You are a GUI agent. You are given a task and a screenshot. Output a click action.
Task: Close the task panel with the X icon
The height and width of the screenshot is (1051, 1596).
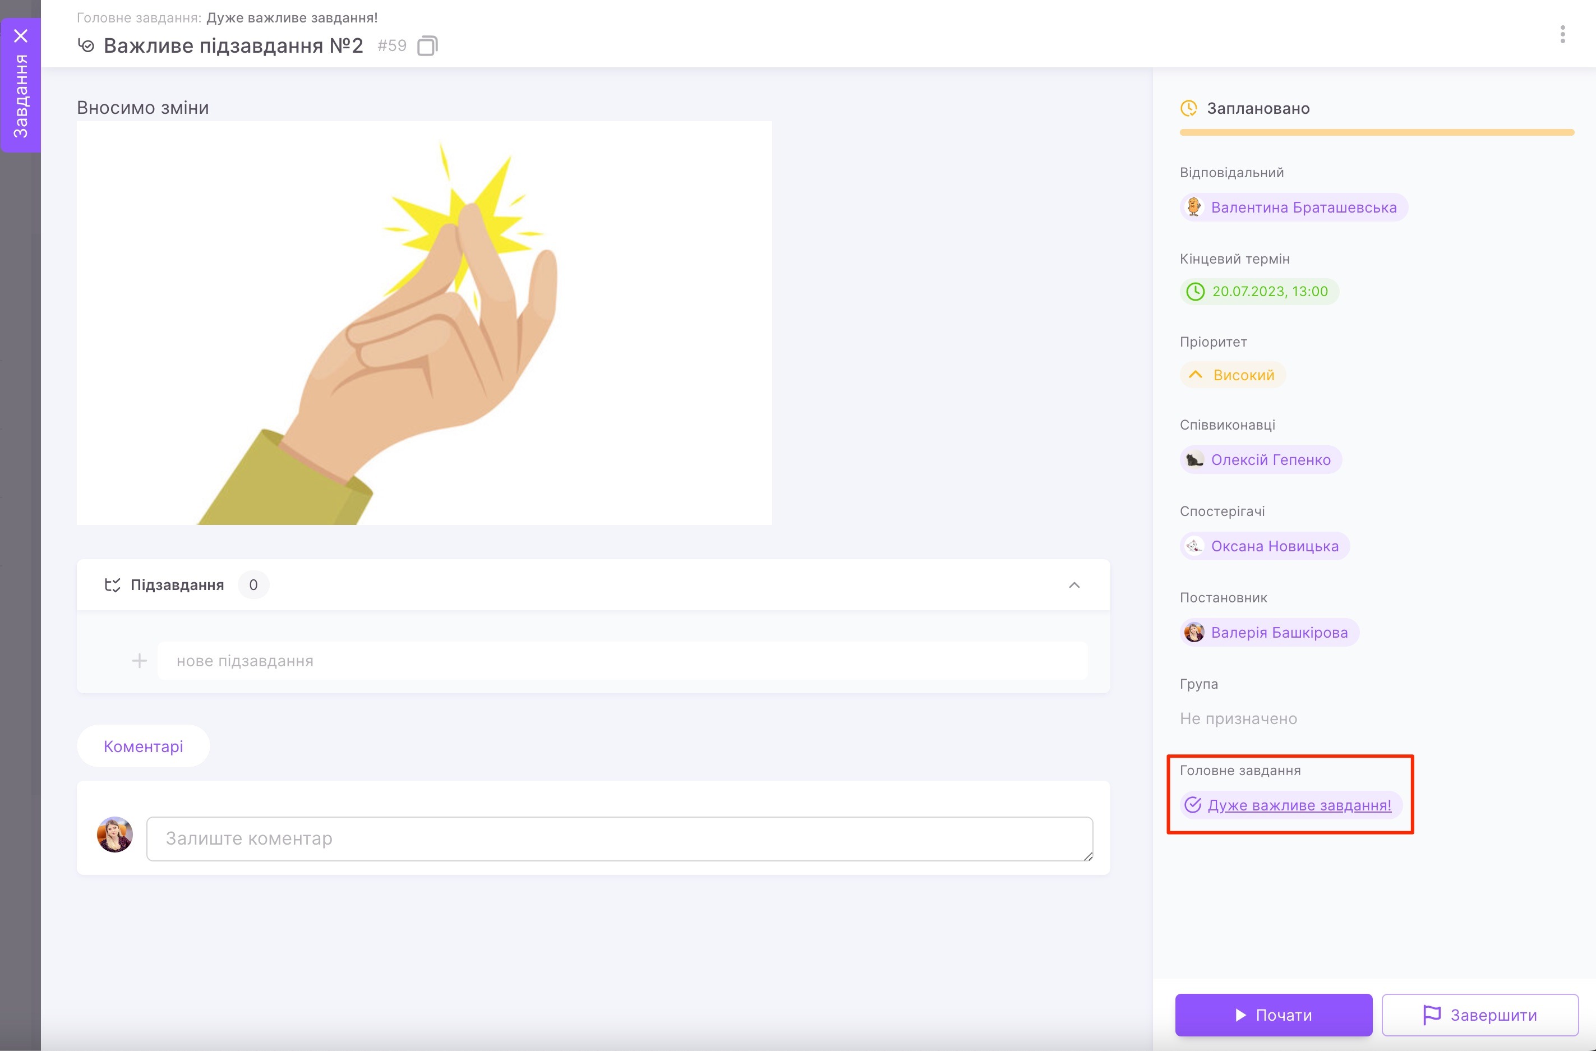tap(21, 35)
